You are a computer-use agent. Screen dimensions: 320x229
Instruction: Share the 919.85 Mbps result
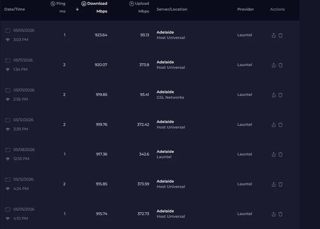pos(273,95)
